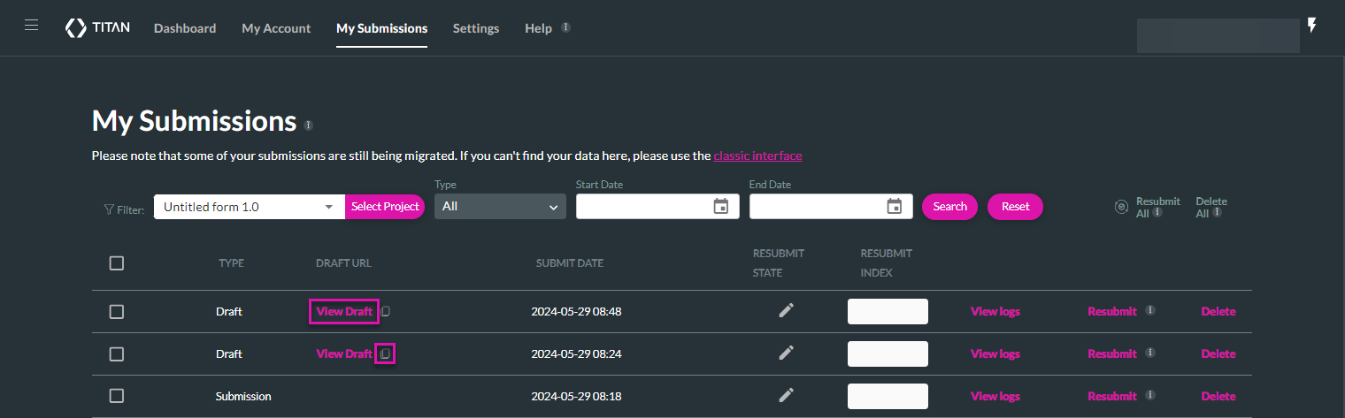The image size is (1345, 418).
Task: Click the Resubmit All icon
Action: coord(1121,207)
